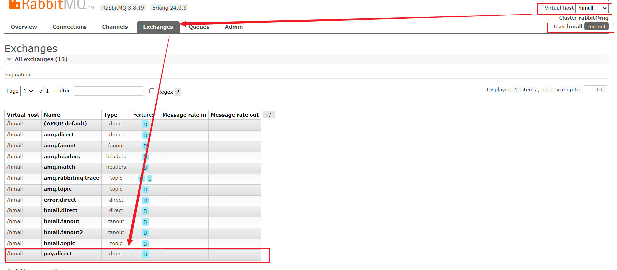
Task: Open the amq.headers exchange
Action: [62, 157]
